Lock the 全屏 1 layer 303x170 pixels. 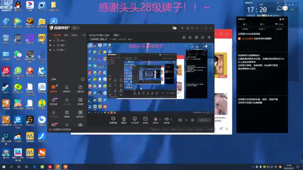[54, 45]
